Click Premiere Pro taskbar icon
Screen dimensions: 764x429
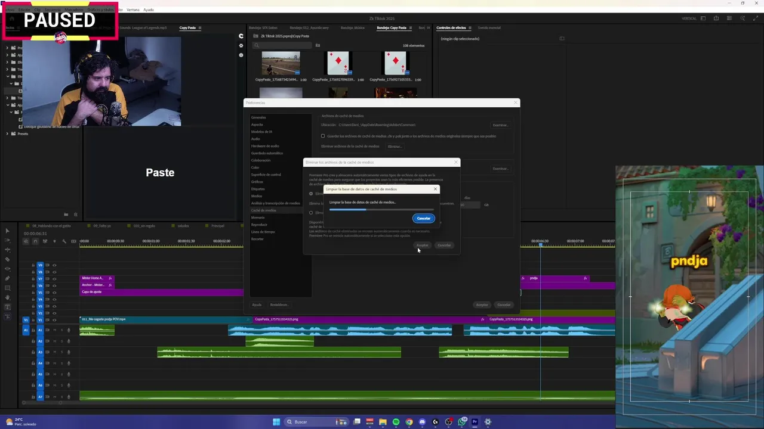pos(475,422)
